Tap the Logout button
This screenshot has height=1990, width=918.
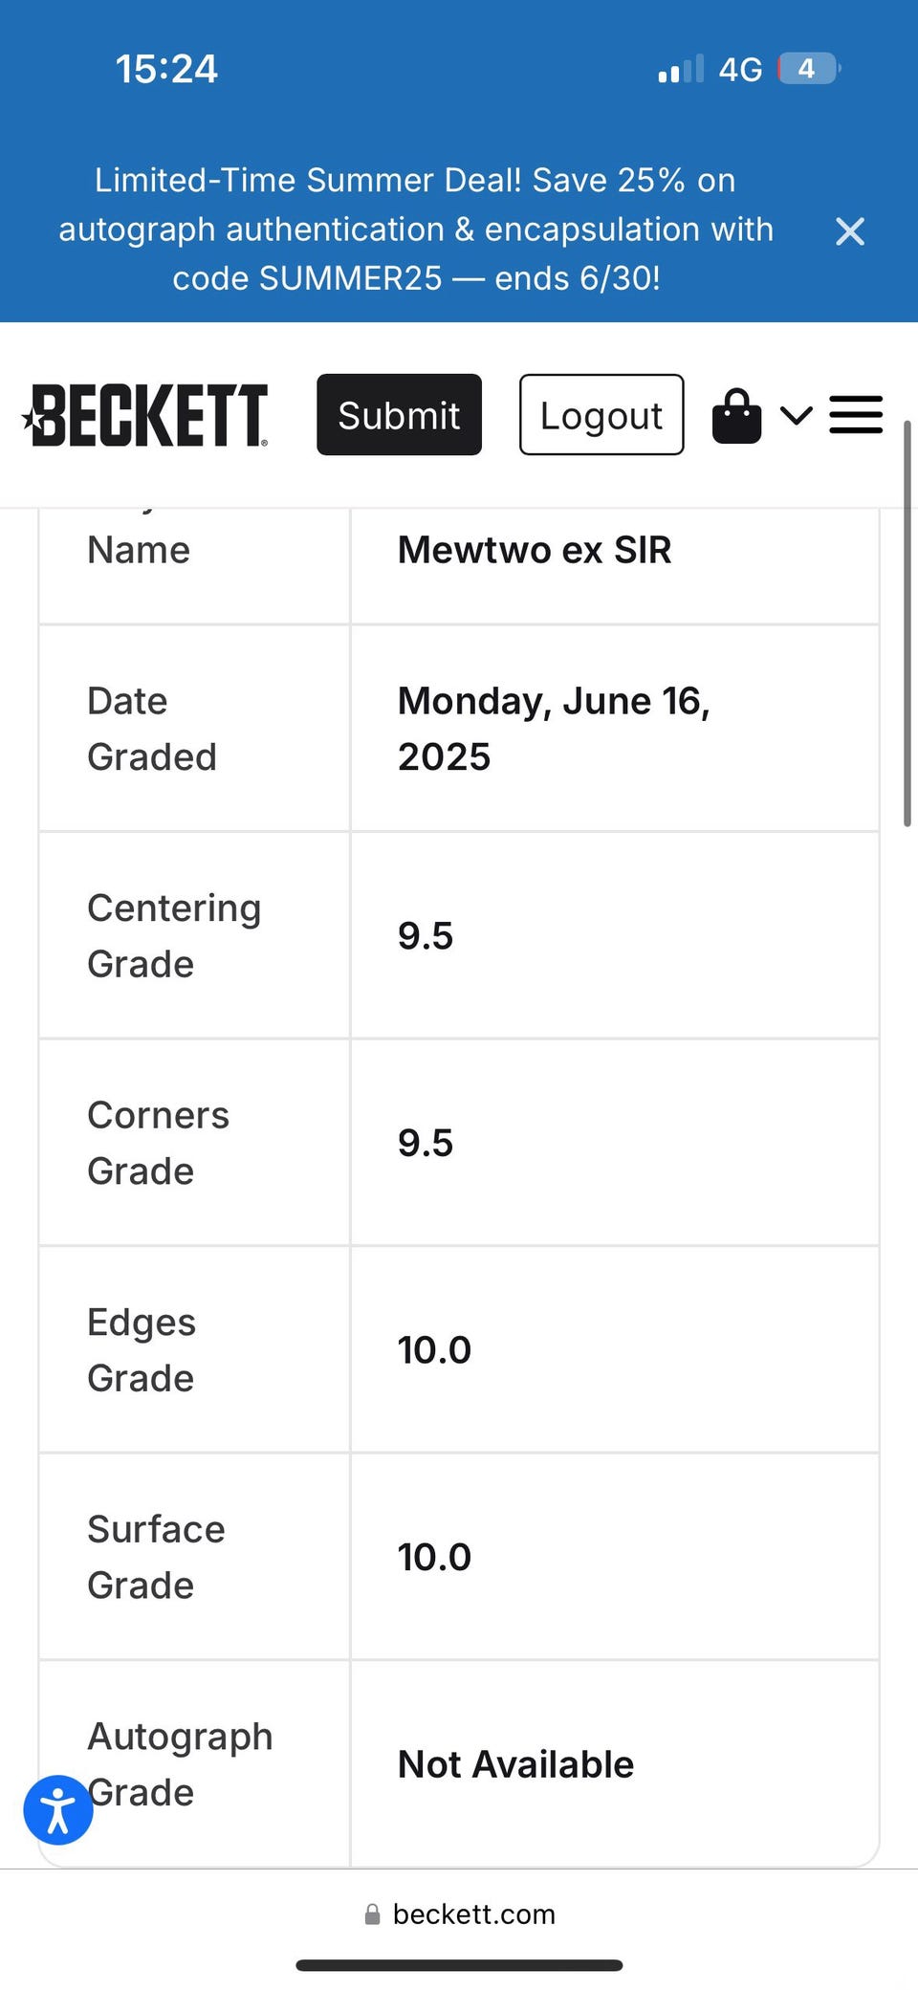click(601, 415)
